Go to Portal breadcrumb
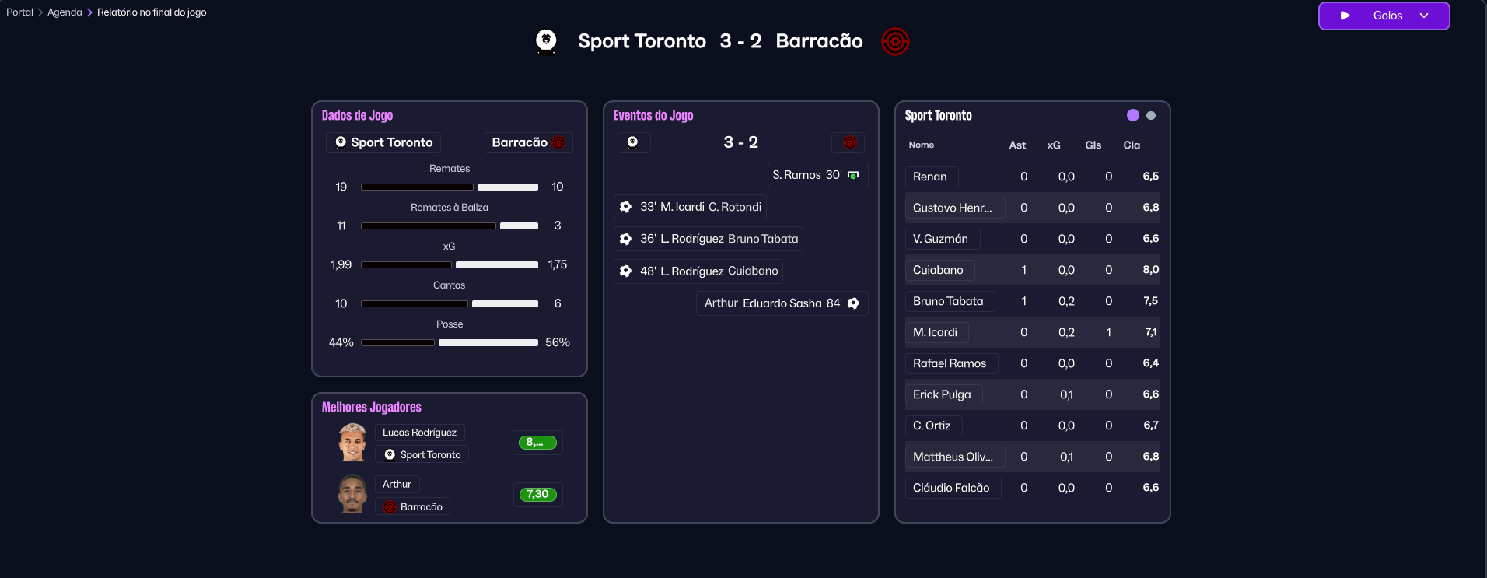Viewport: 1487px width, 578px height. [19, 12]
